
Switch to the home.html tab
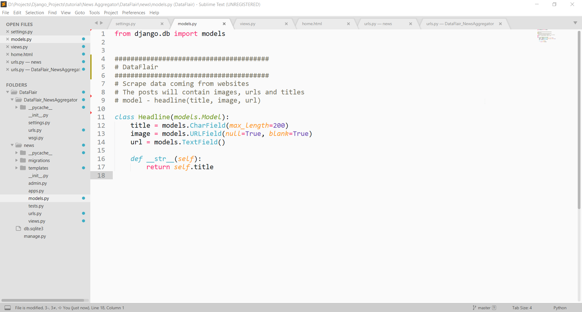tap(312, 24)
